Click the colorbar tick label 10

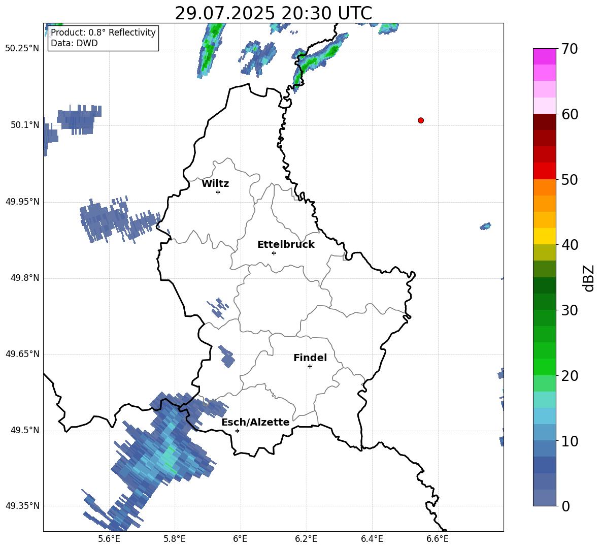click(570, 441)
